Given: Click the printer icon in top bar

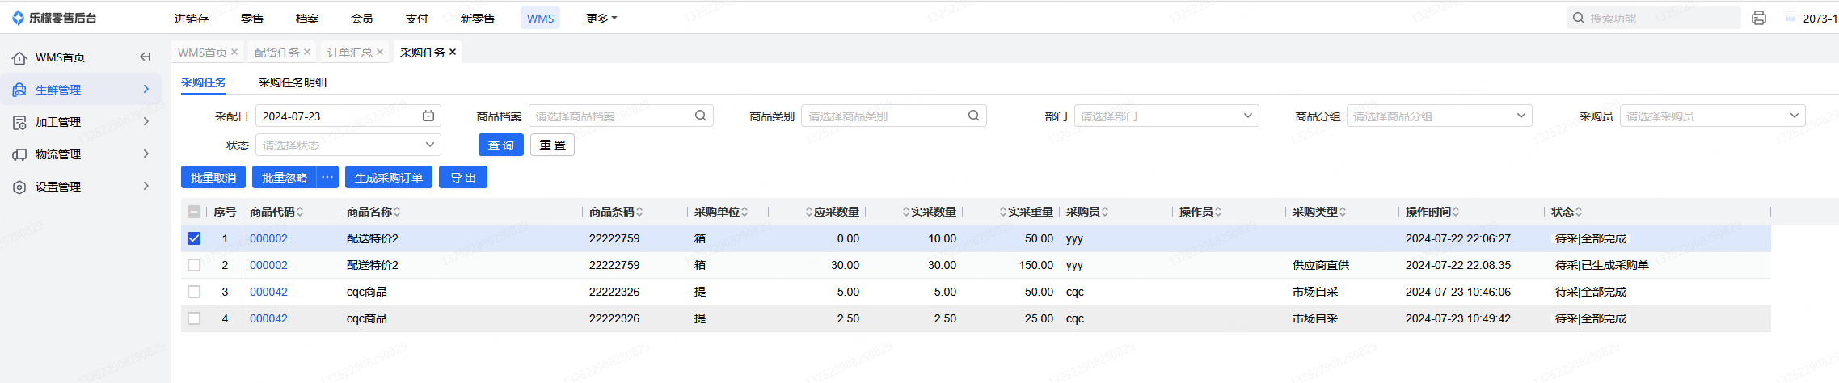Looking at the screenshot, I should [1758, 18].
